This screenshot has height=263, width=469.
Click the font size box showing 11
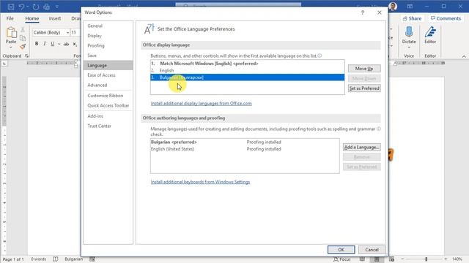pos(75,32)
